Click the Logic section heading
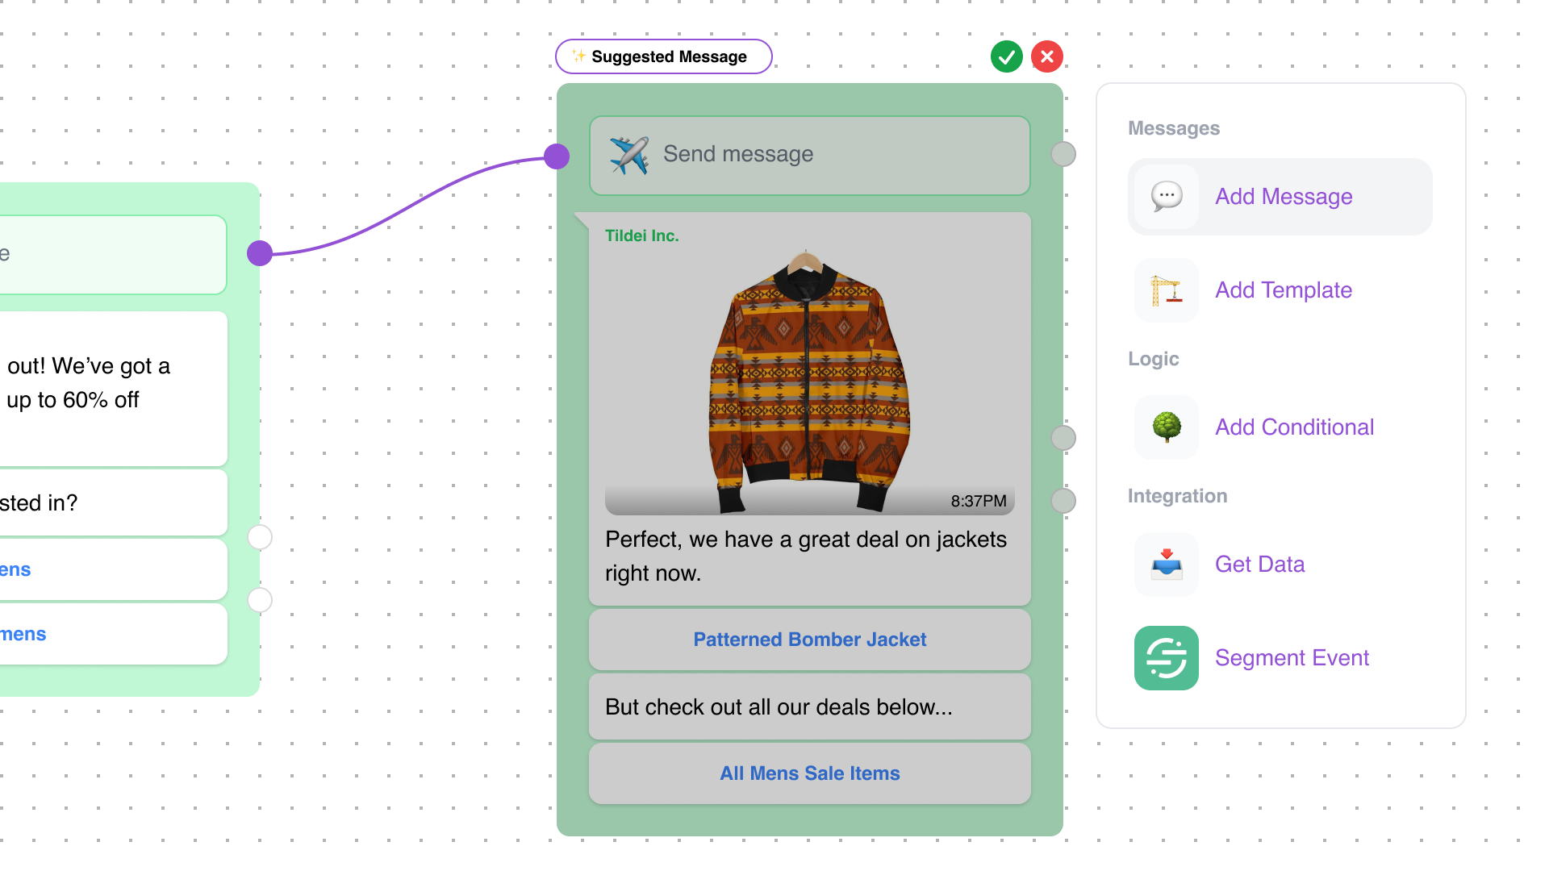1549x871 pixels. 1153,359
